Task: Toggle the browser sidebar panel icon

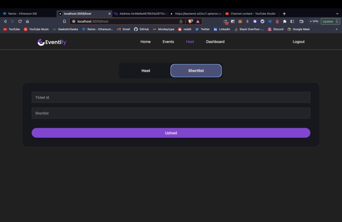Action: [x=292, y=21]
